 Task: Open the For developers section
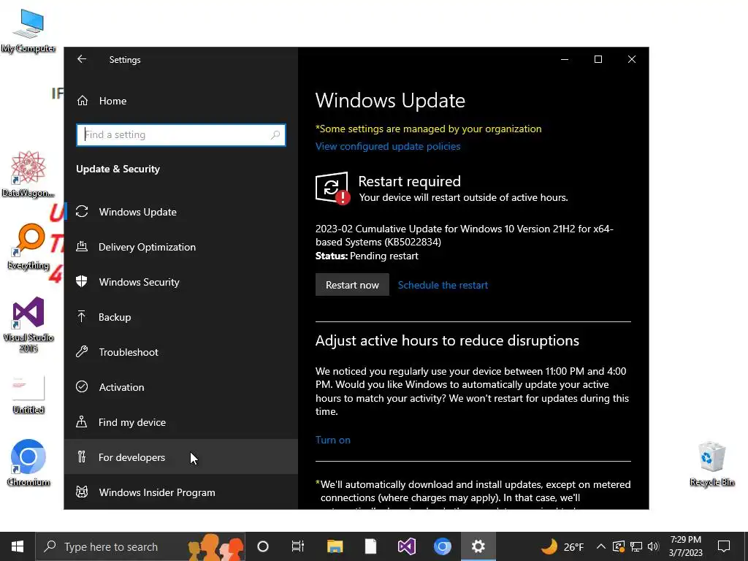(181, 457)
